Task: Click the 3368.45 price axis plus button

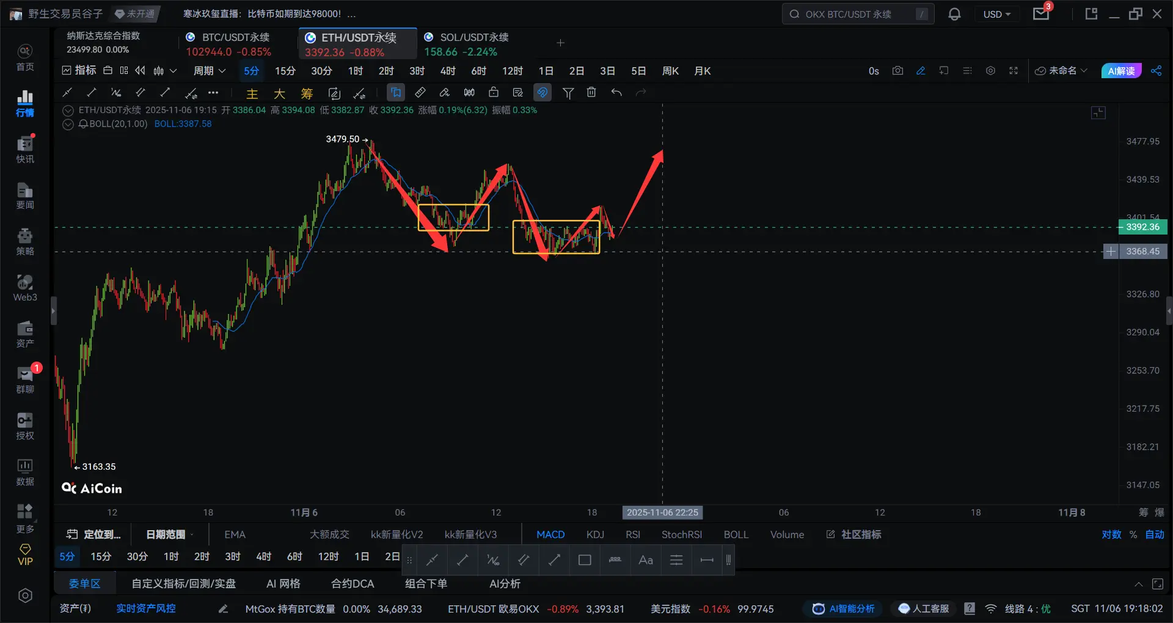Action: pyautogui.click(x=1111, y=252)
